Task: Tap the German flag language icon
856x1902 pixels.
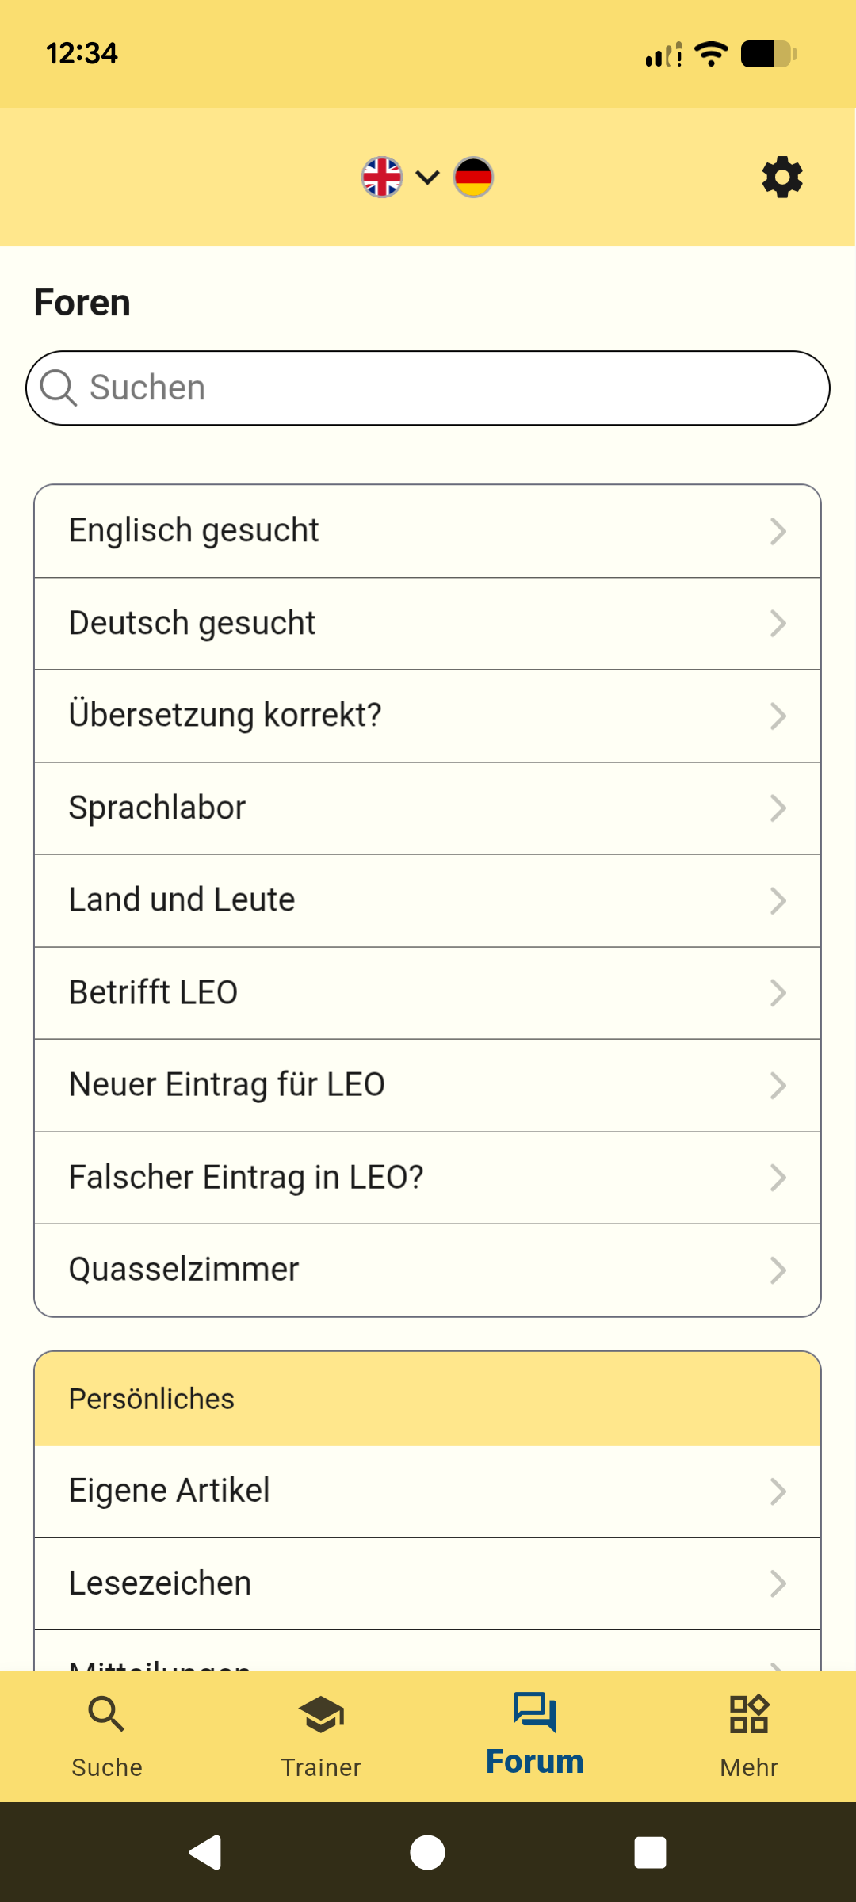Action: [x=473, y=177]
